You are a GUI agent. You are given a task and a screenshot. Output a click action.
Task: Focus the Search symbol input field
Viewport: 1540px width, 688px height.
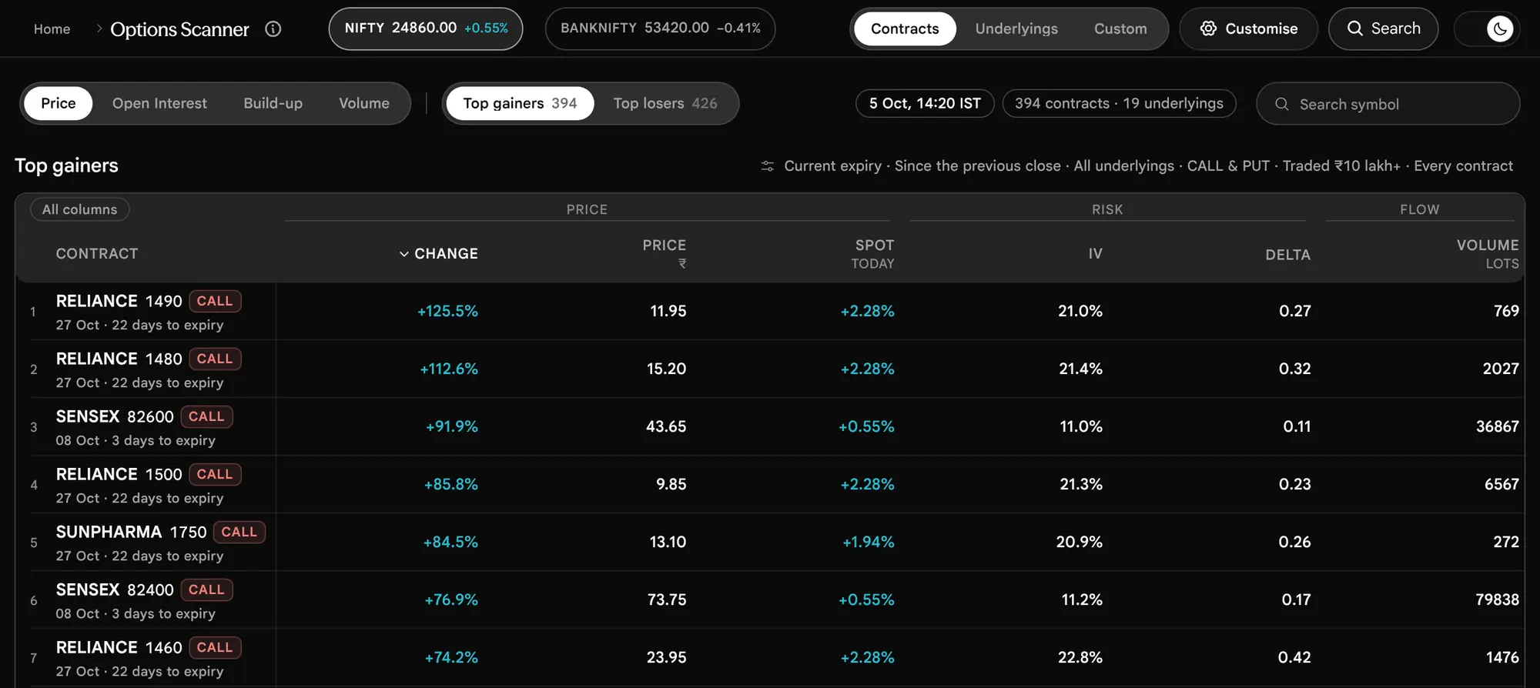[1388, 104]
